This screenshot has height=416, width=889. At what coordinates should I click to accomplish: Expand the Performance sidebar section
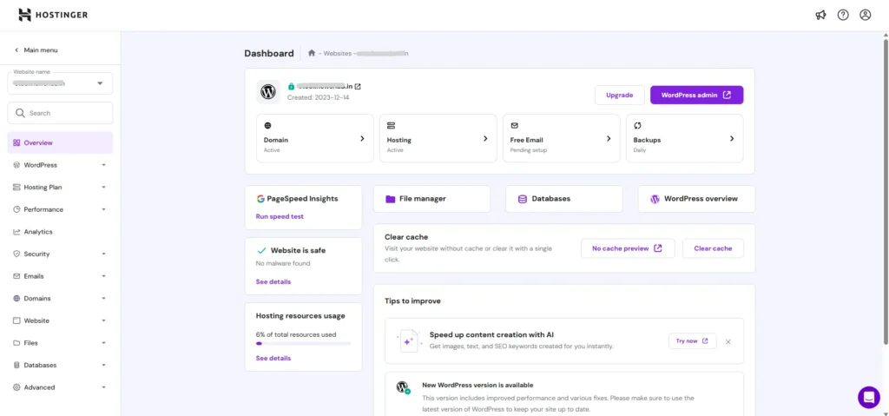[x=104, y=209]
